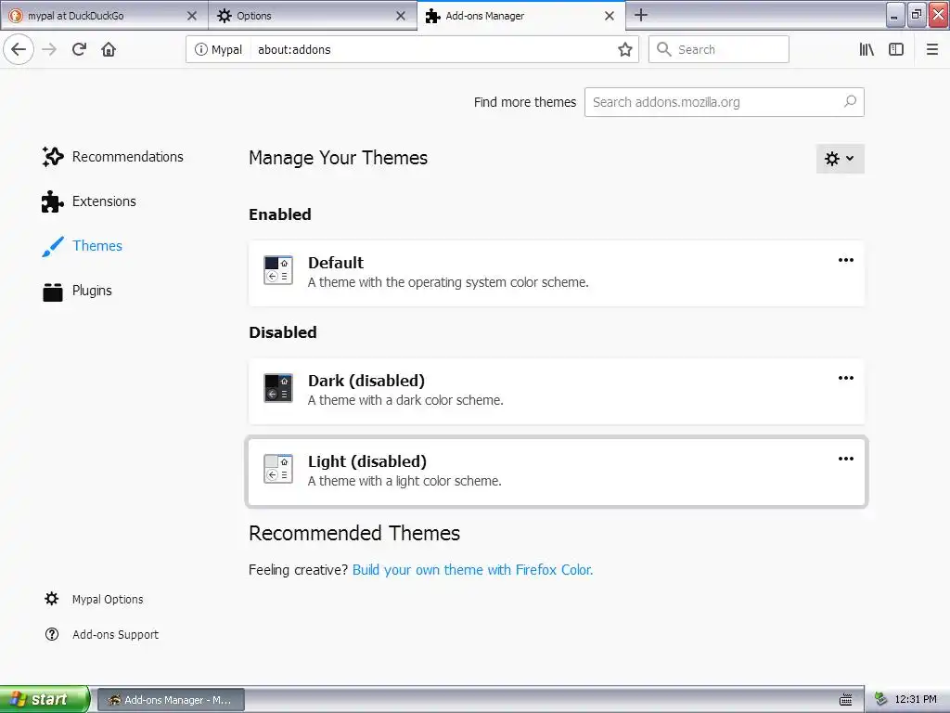Open Mypal Options link
Viewport: 950px width, 713px height.
94,599
